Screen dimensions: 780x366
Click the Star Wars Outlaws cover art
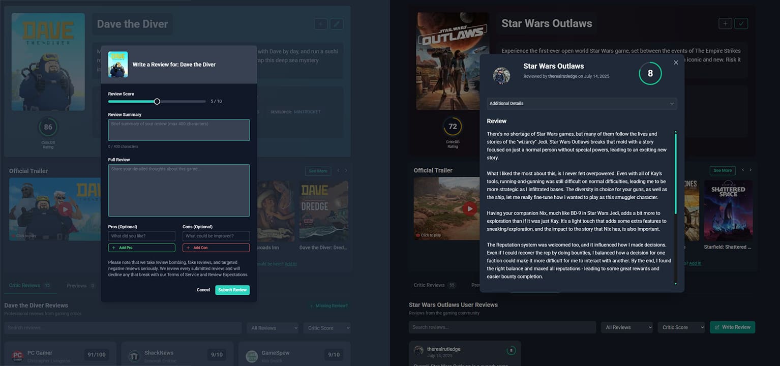point(453,61)
